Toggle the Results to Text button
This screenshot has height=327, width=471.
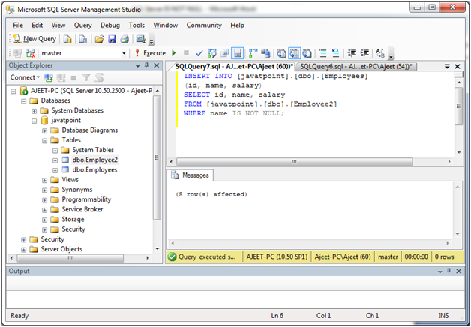pyautogui.click(x=281, y=53)
